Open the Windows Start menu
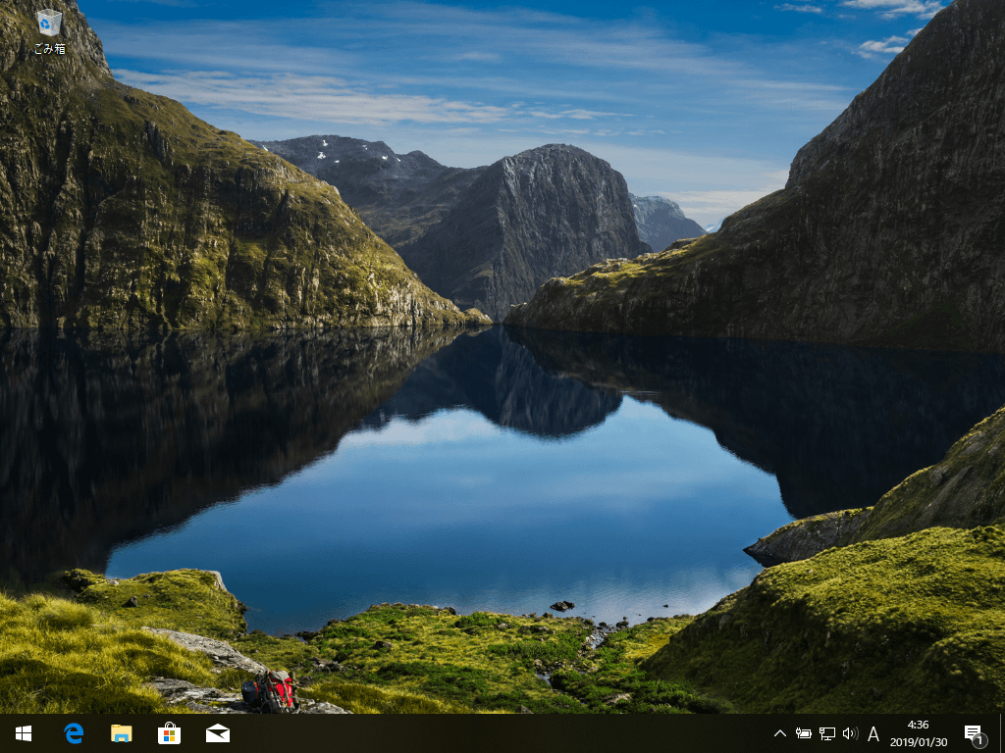The height and width of the screenshot is (753, 1005). coord(24,733)
